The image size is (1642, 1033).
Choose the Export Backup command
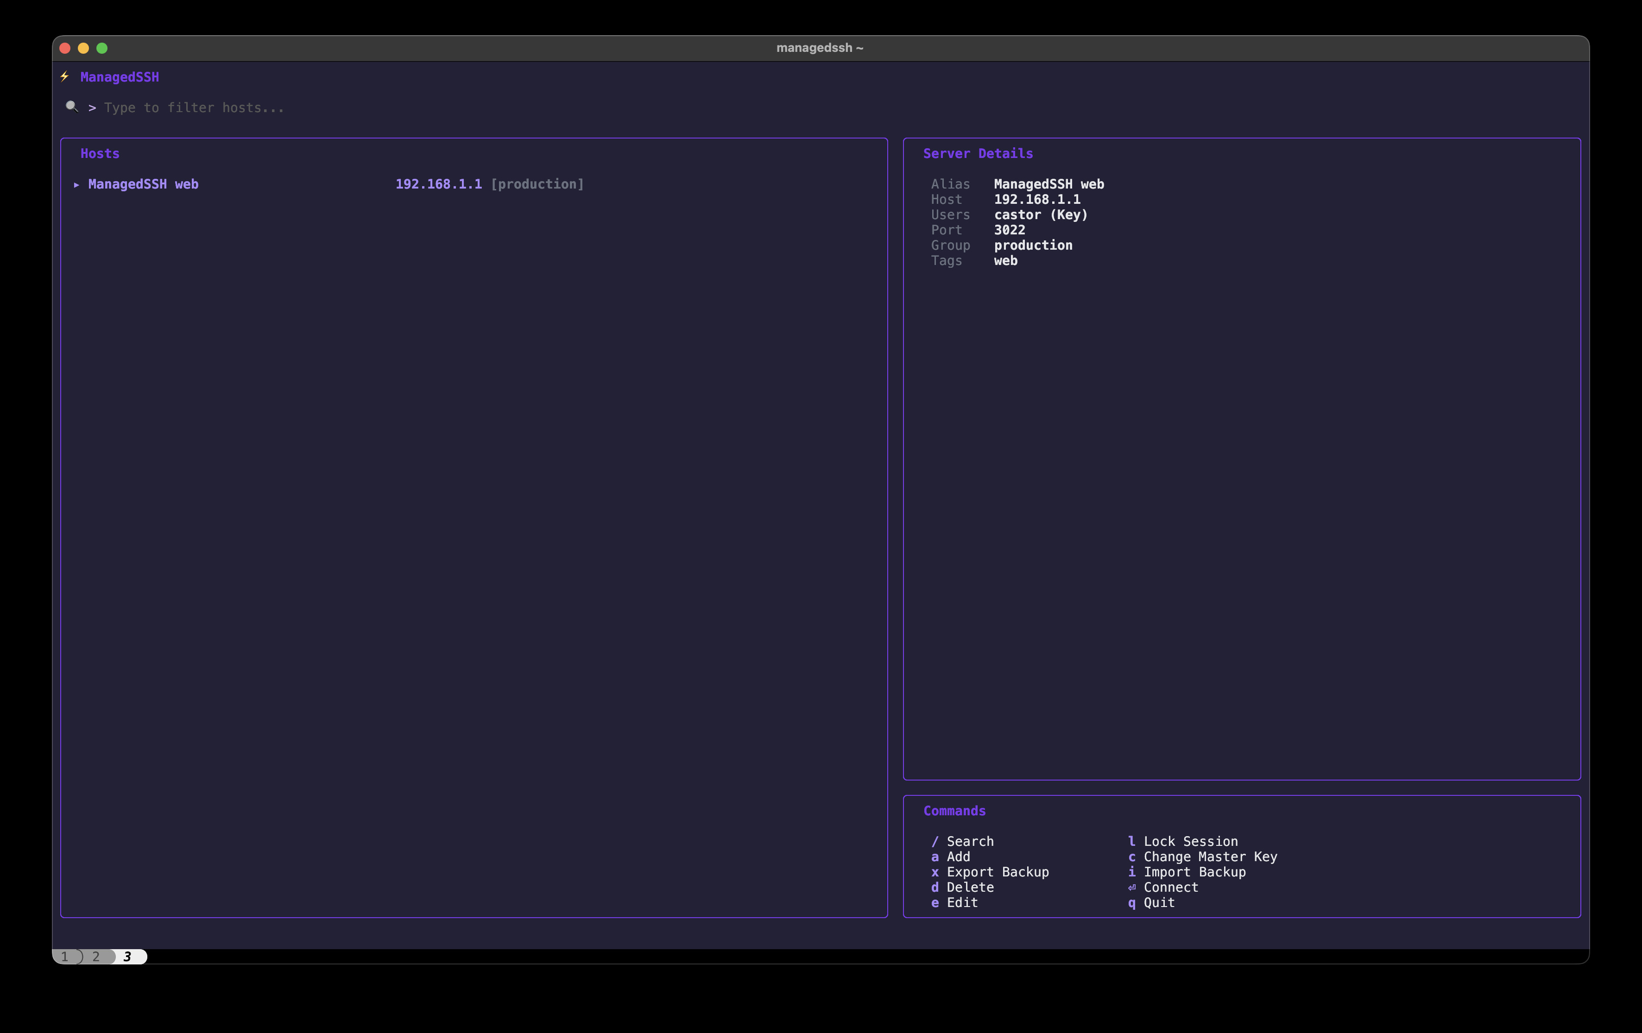(997, 872)
